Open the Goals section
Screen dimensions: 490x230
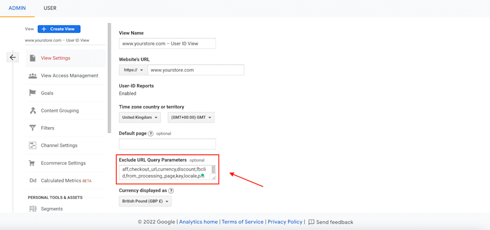[x=65, y=93]
